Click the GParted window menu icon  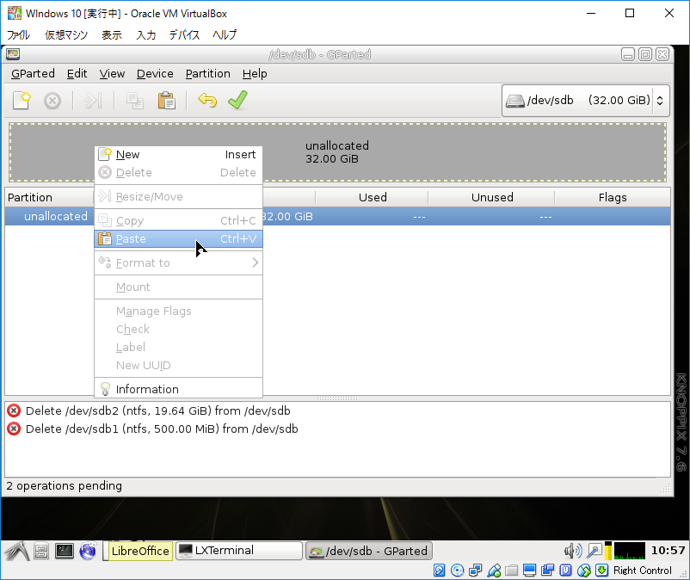click(13, 54)
